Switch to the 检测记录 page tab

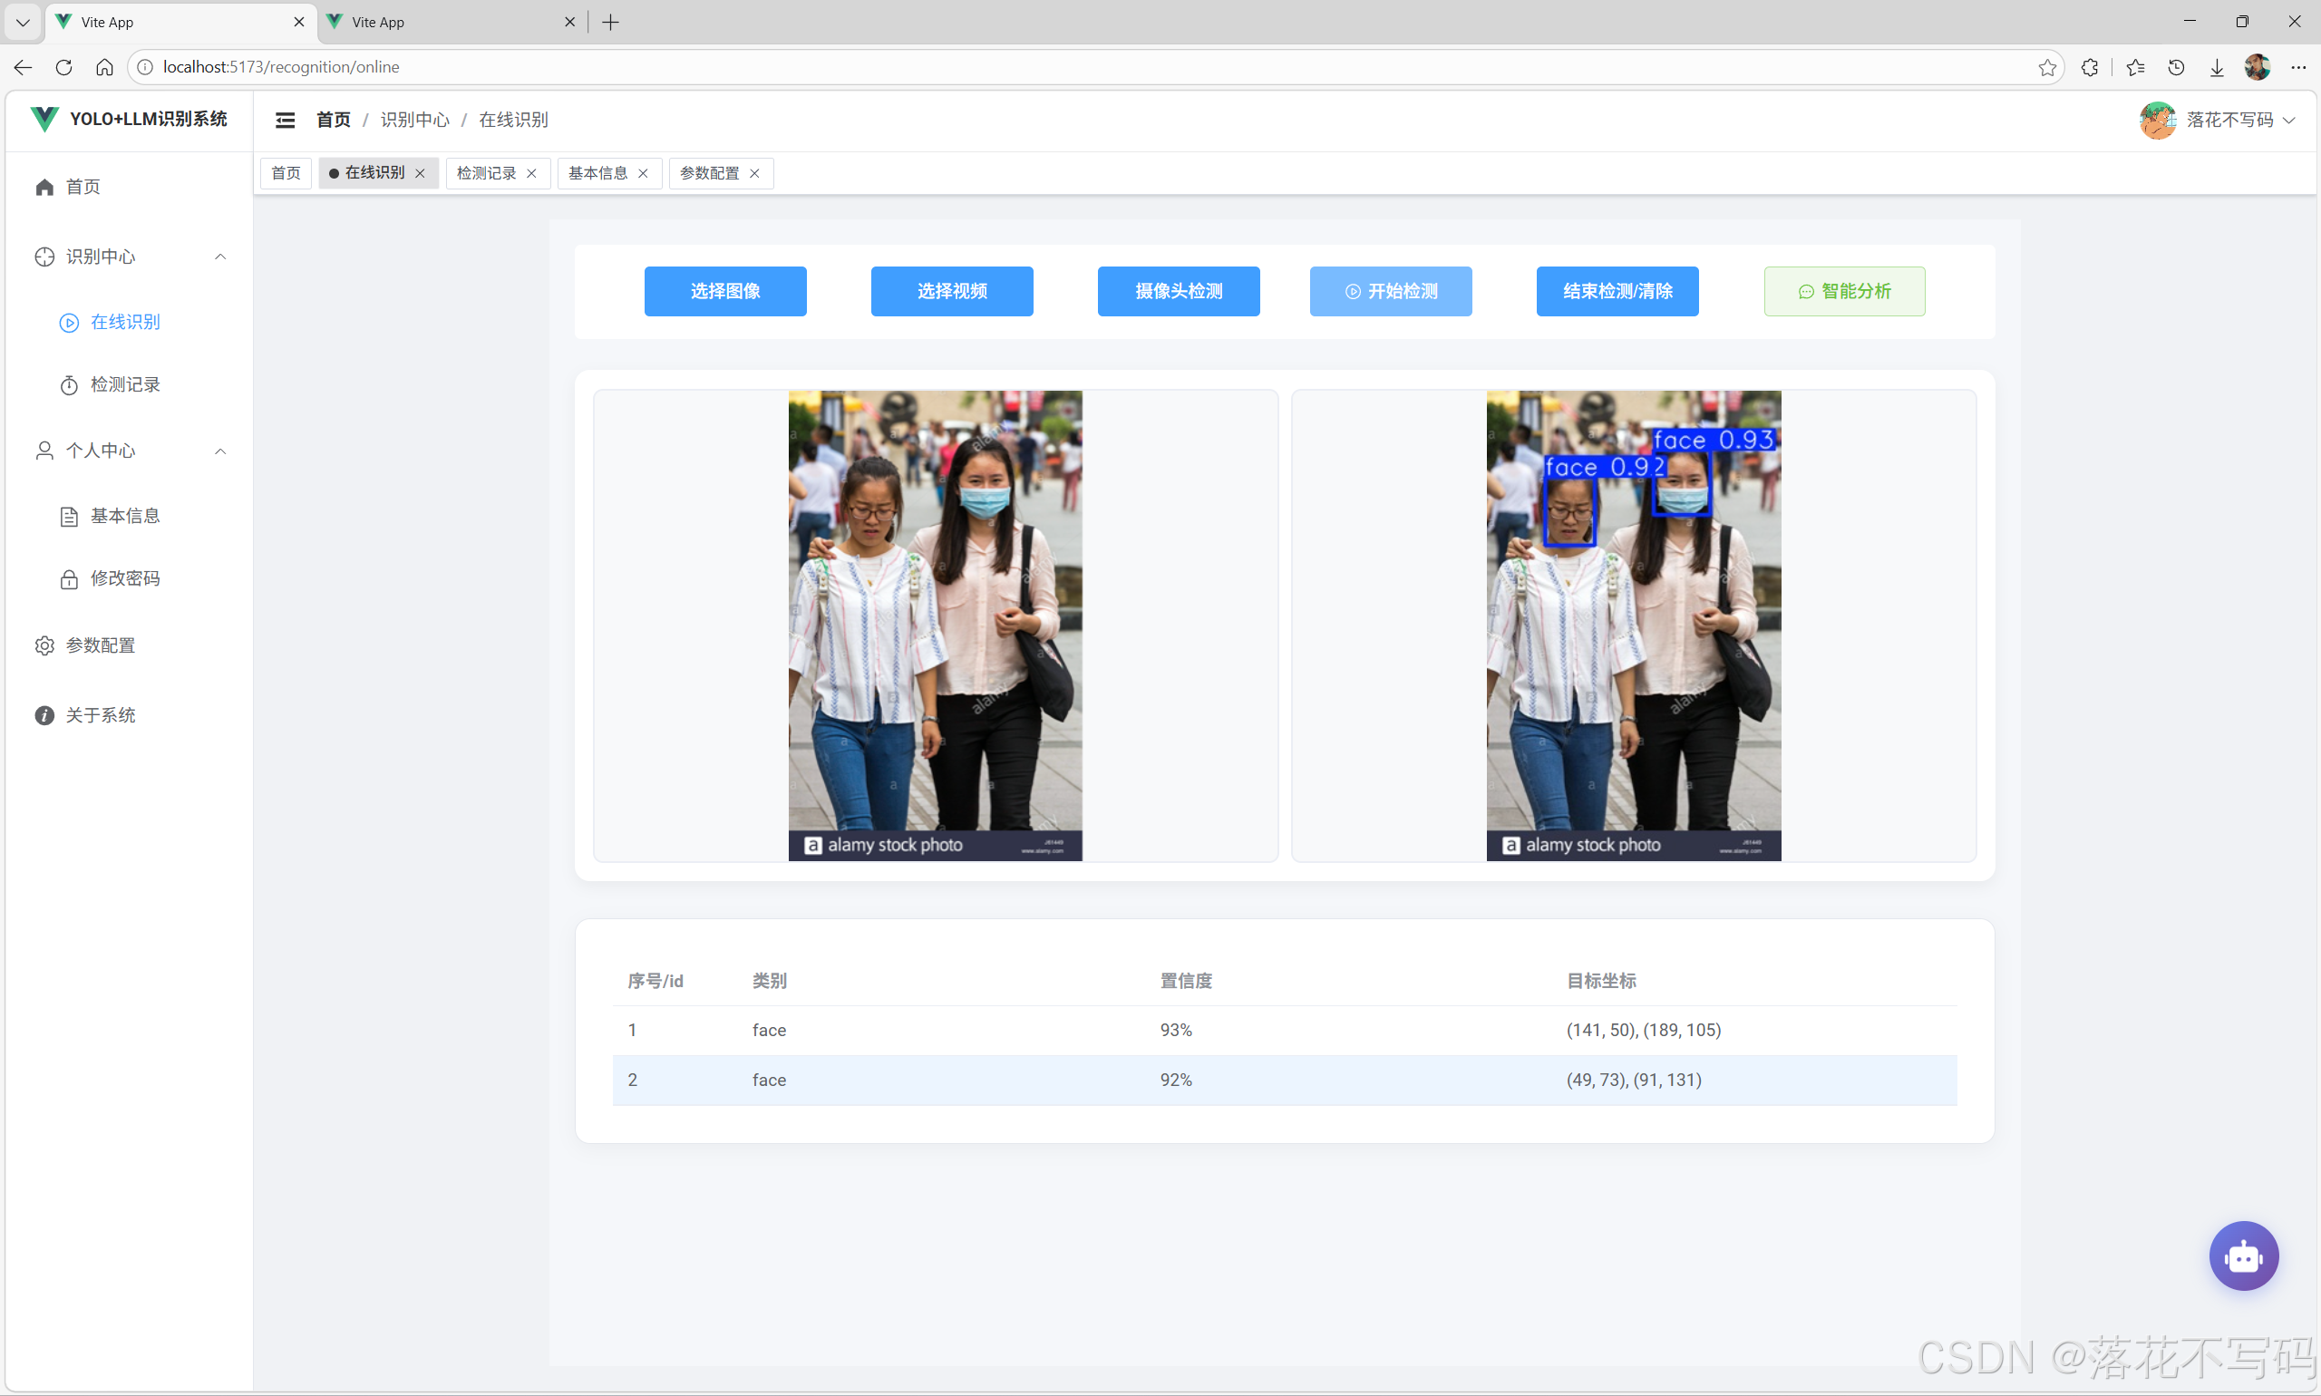point(486,173)
